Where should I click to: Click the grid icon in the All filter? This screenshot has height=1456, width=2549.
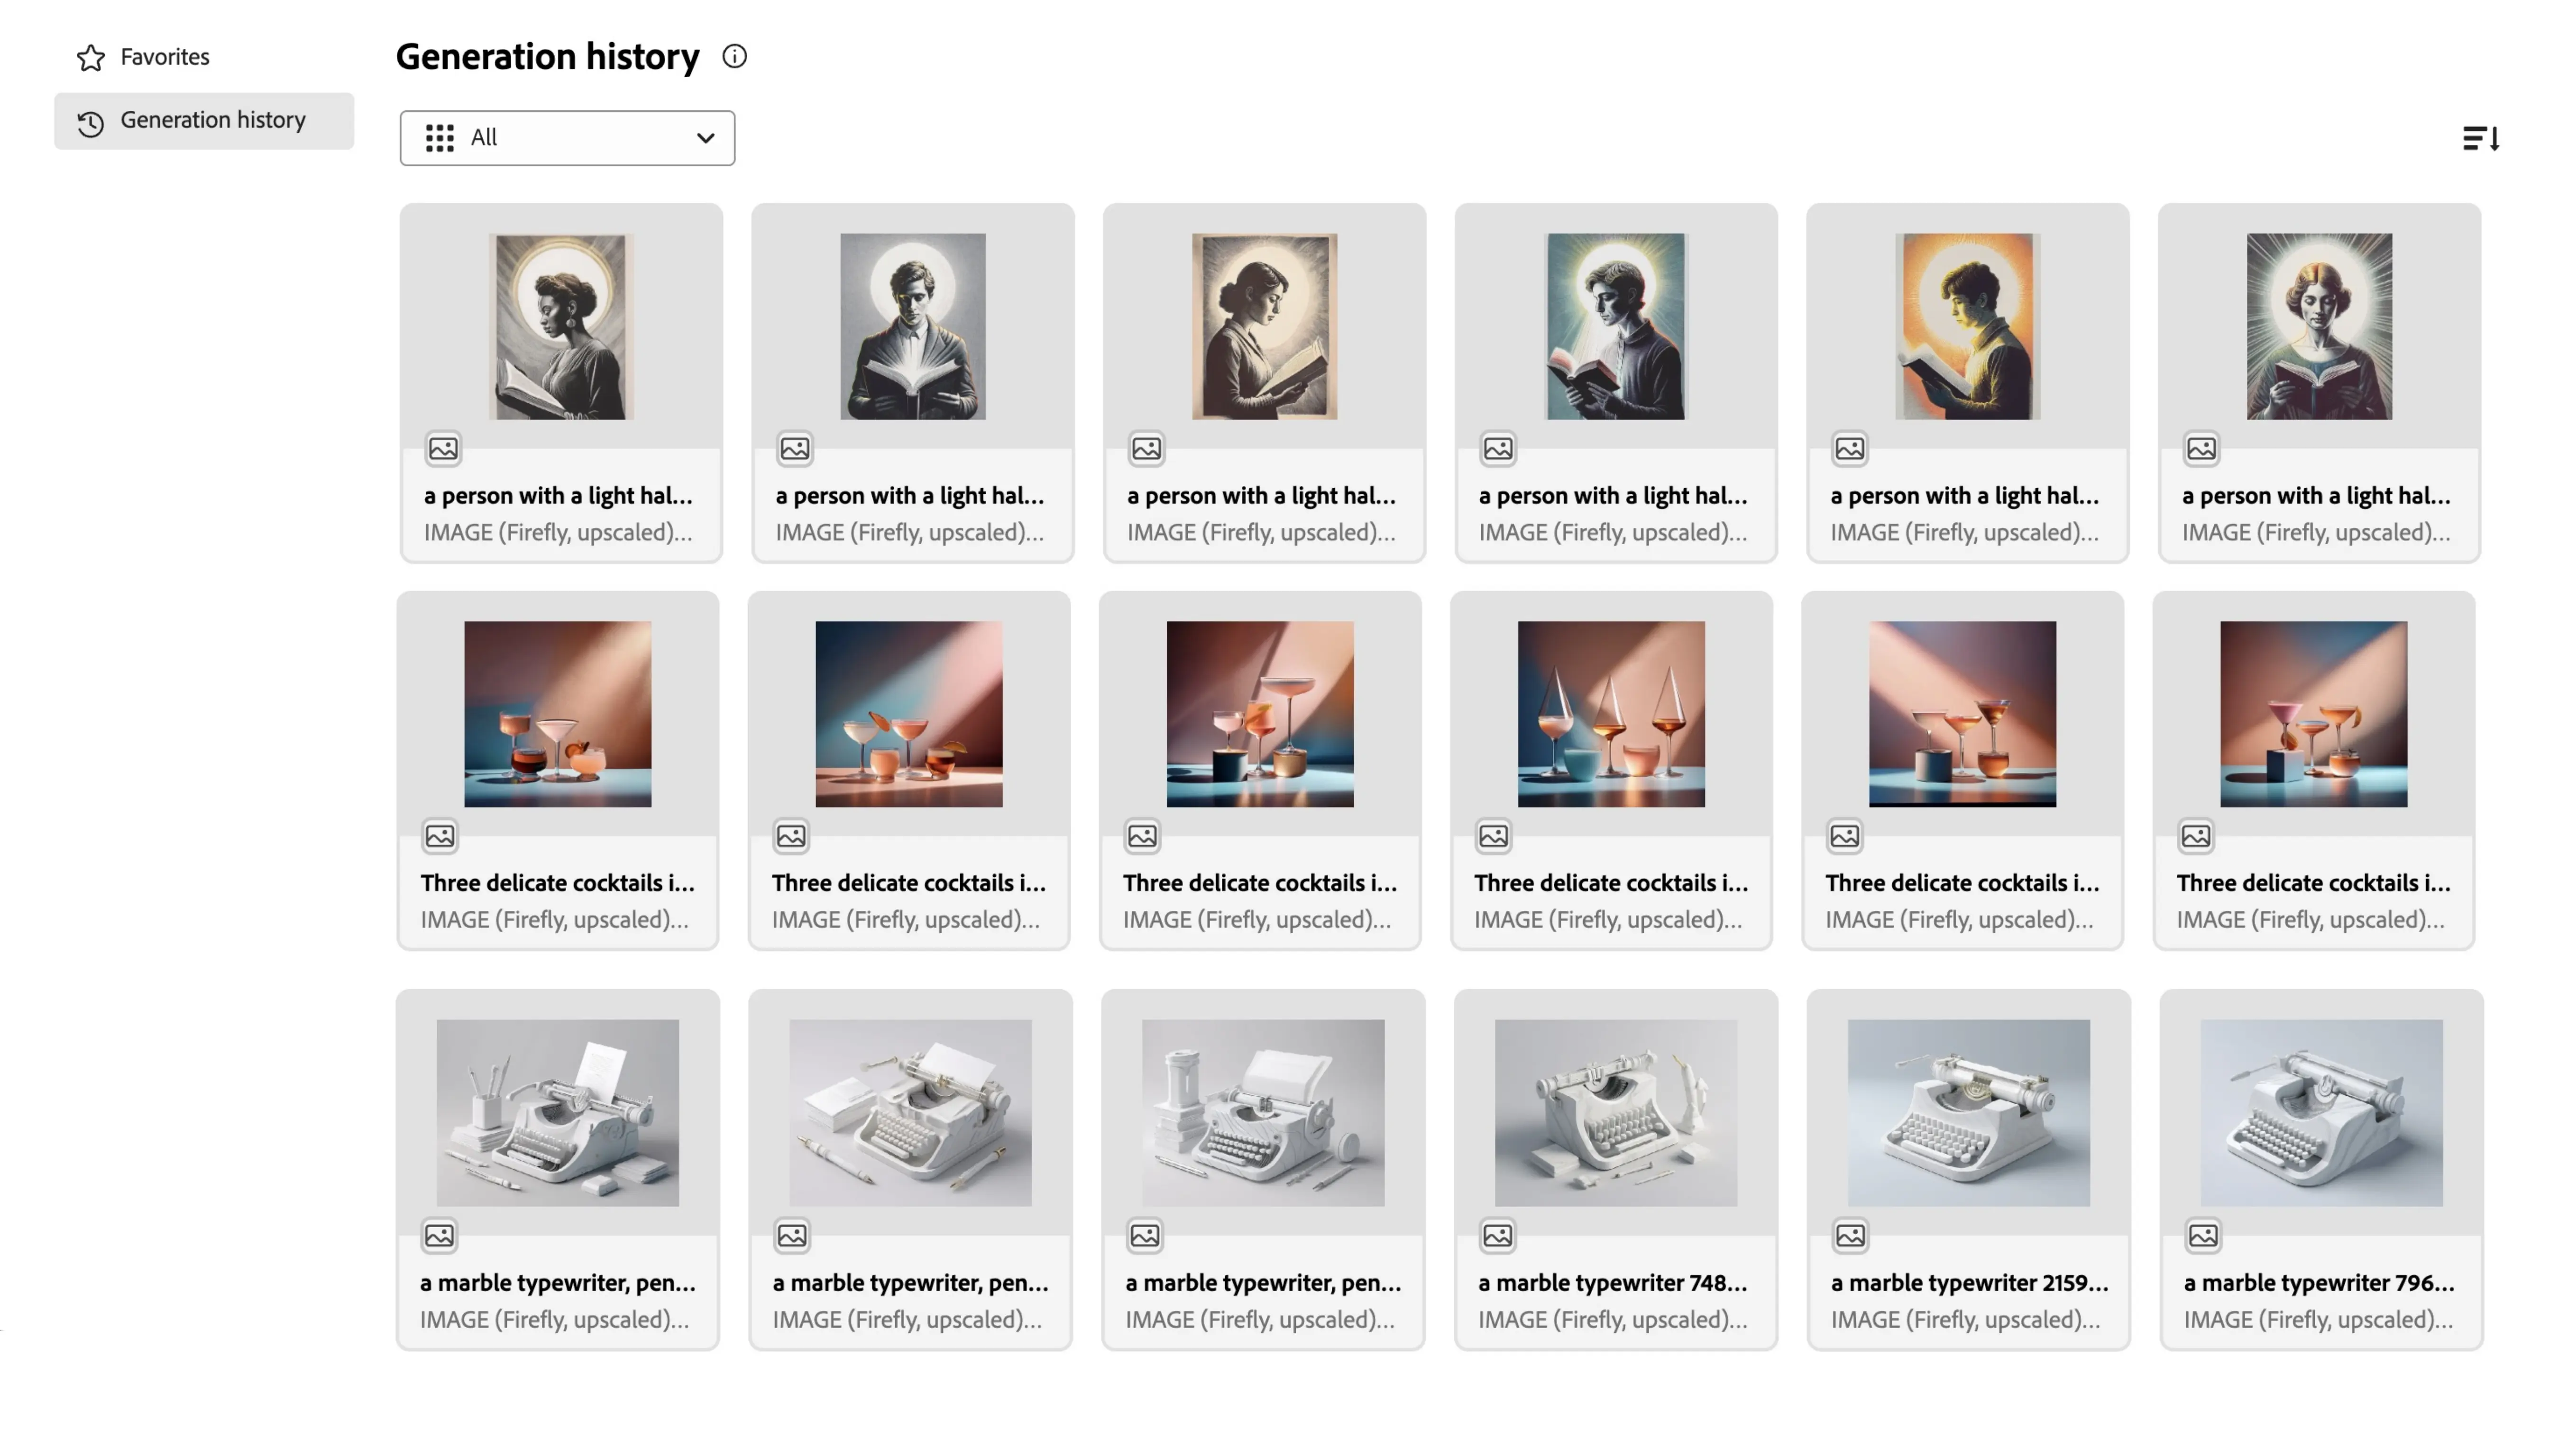point(439,138)
